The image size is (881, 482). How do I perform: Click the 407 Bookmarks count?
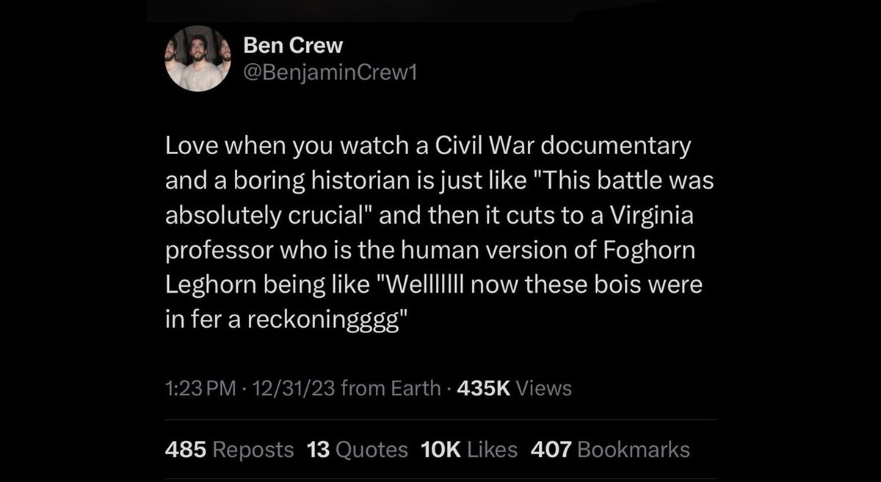(609, 449)
